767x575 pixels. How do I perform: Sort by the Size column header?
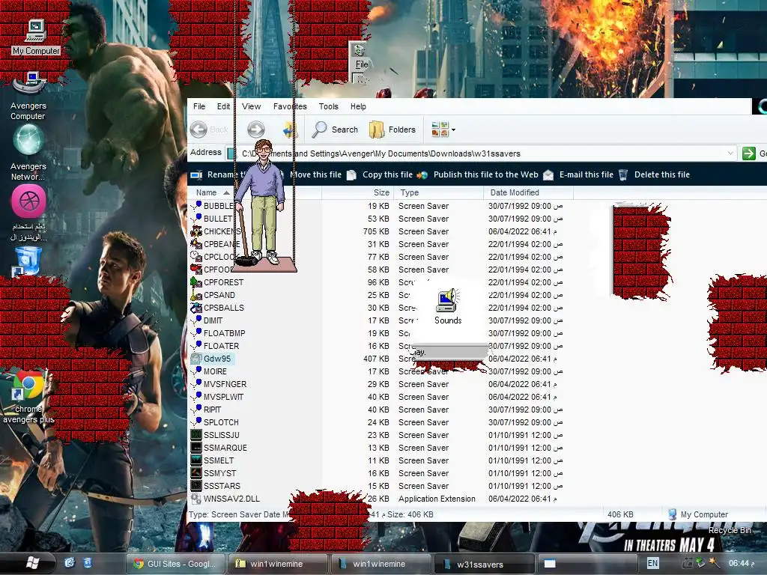click(x=357, y=192)
